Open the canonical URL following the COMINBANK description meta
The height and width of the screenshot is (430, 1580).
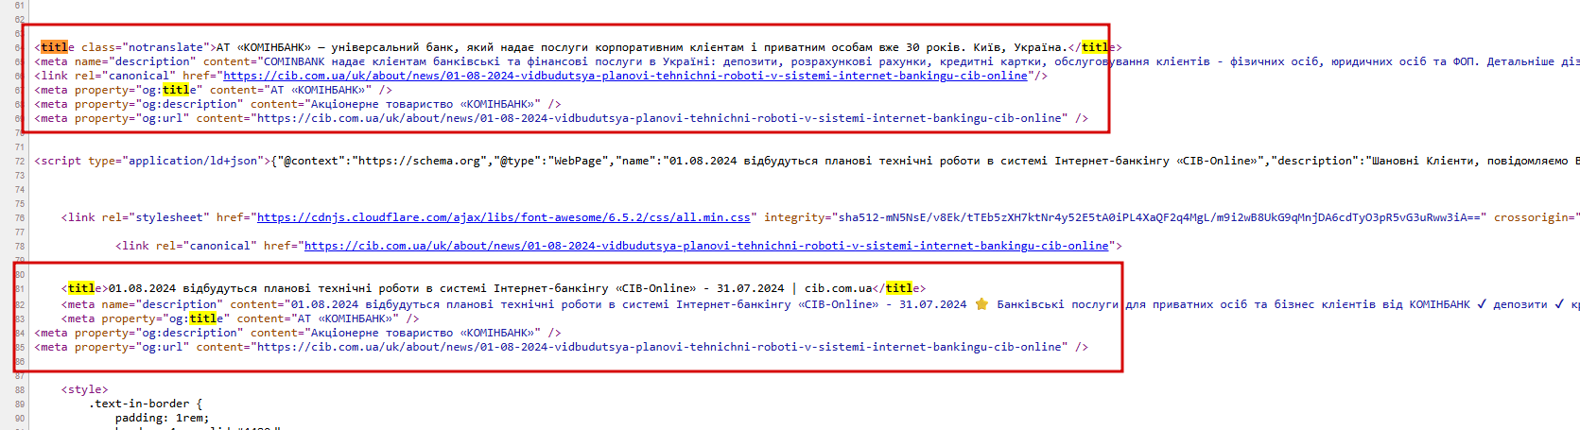point(625,76)
